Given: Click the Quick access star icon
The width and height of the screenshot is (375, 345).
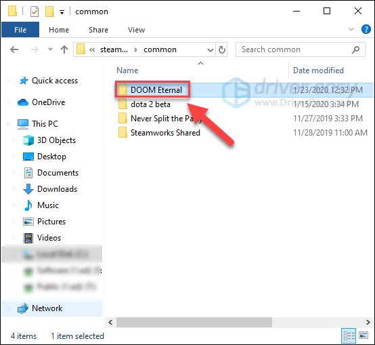Looking at the screenshot, I should [x=24, y=81].
